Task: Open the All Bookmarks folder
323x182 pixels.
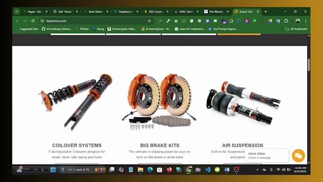Action: [x=296, y=29]
